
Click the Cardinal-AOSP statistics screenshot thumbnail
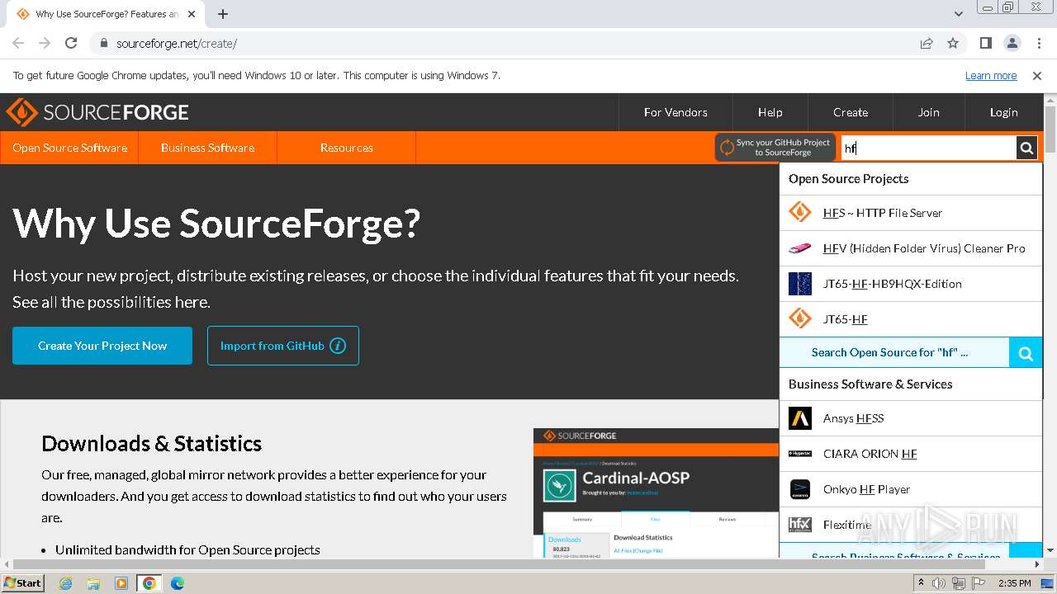pyautogui.click(x=656, y=493)
